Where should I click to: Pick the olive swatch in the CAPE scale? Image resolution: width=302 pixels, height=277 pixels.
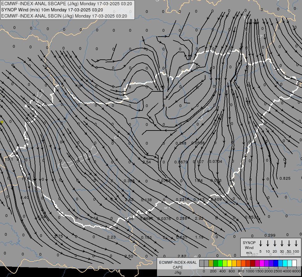click(211, 263)
